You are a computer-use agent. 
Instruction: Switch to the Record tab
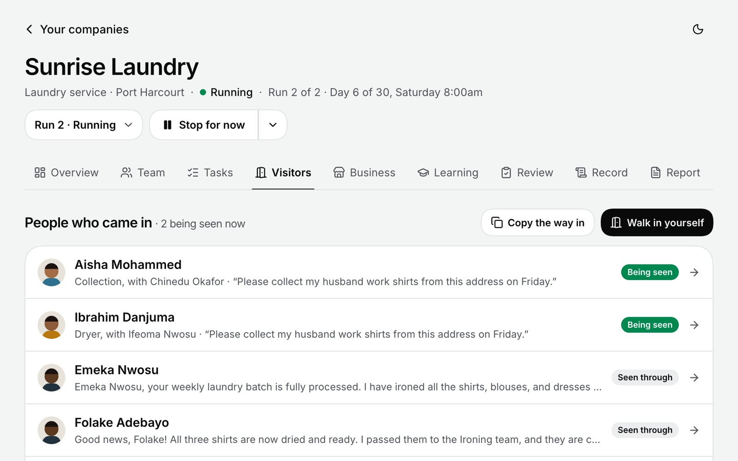click(x=601, y=172)
